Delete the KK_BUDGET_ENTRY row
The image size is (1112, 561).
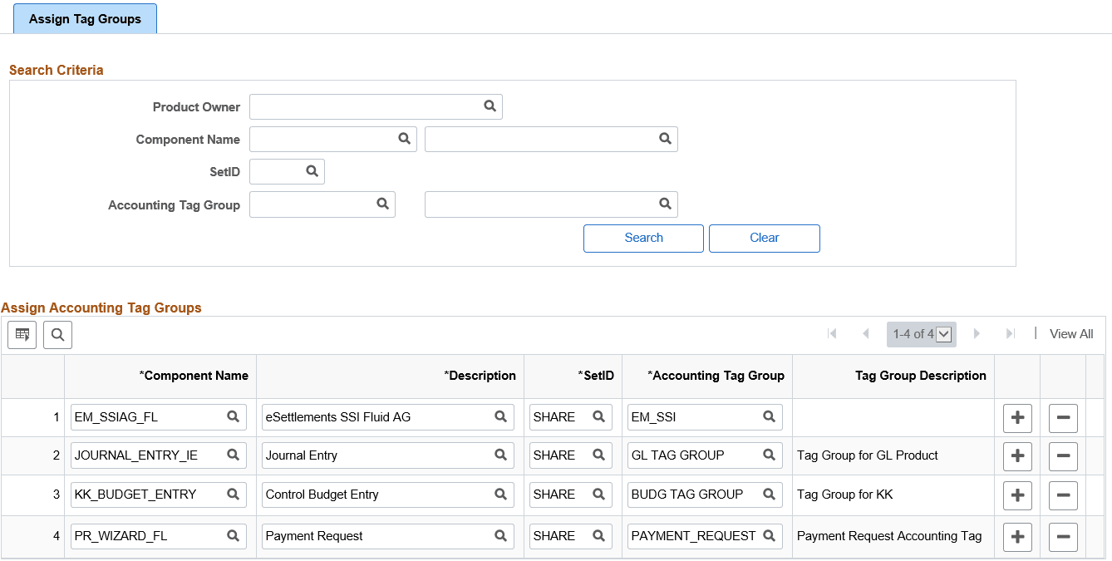(x=1063, y=495)
